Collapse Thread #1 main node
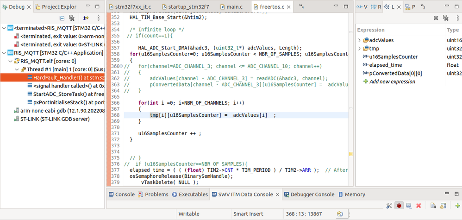The image size is (462, 220). point(17,69)
